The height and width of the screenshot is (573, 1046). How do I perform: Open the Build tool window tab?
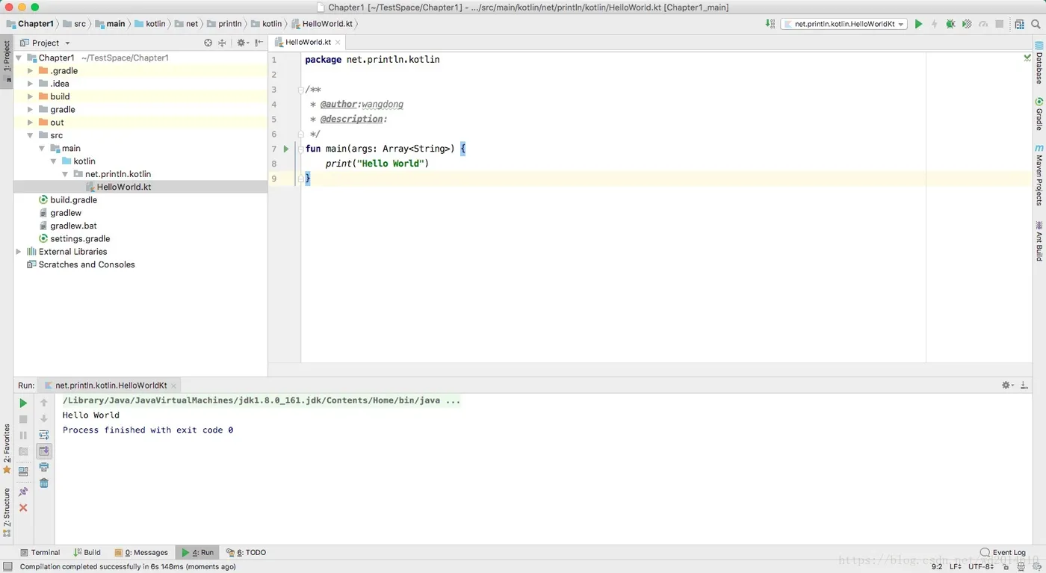pos(87,553)
